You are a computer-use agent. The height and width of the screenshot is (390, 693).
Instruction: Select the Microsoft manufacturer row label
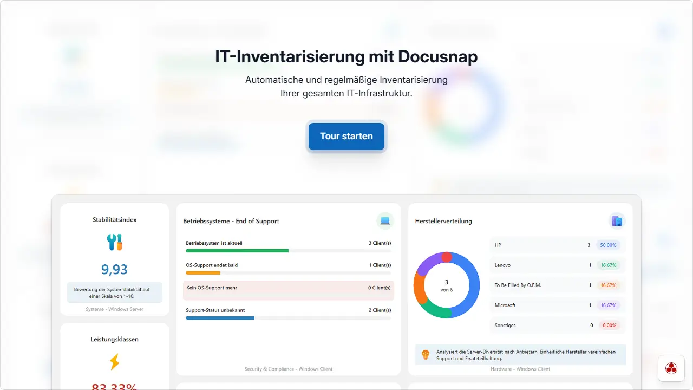pos(505,305)
